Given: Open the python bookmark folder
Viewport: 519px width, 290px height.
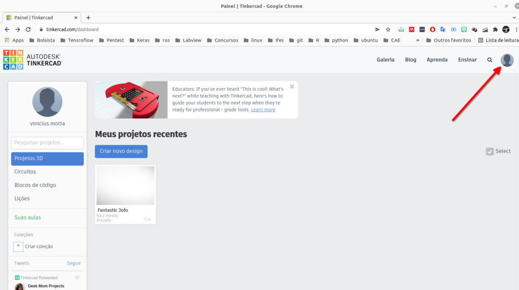Looking at the screenshot, I should click(337, 40).
